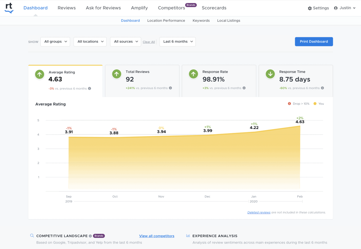Open the All groups dropdown
This screenshot has width=361, height=249.
[55, 41]
